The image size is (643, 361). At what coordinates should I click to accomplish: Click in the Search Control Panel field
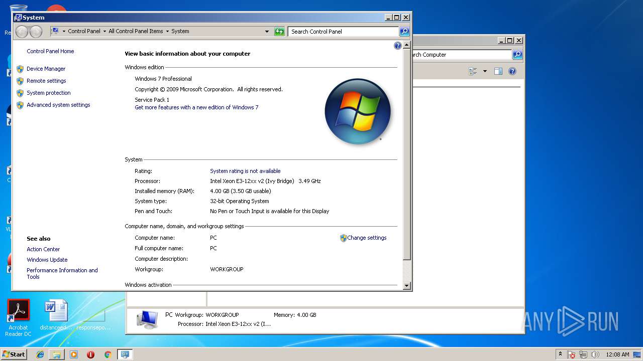344,32
